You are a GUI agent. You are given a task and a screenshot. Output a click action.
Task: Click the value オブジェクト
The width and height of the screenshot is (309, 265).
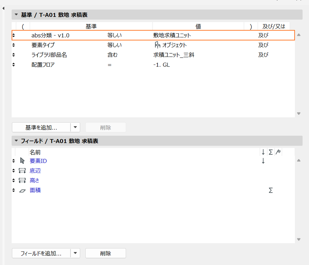174,45
